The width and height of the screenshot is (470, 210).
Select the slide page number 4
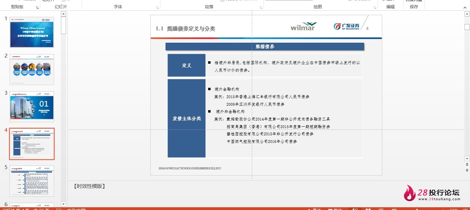pos(367,29)
